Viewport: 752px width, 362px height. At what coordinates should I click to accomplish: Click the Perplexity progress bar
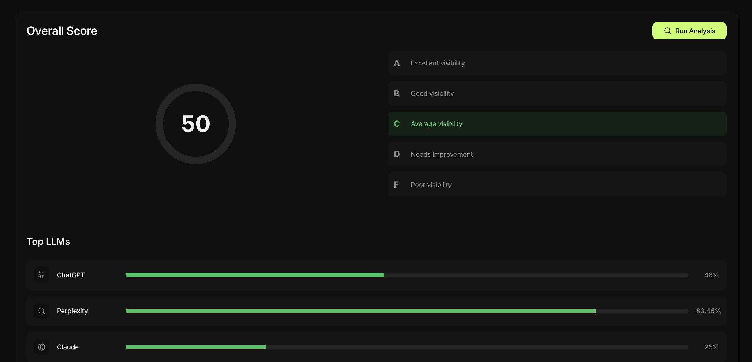pyautogui.click(x=407, y=311)
